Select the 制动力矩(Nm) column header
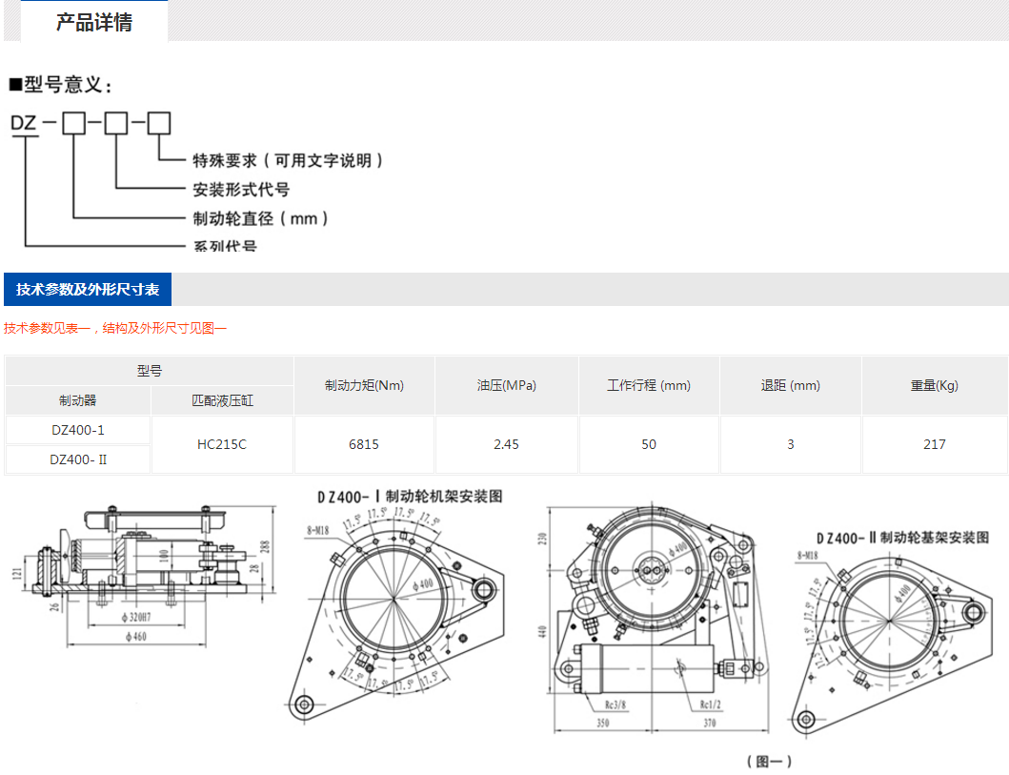 (x=364, y=386)
